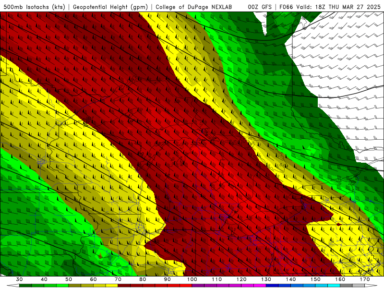The height and width of the screenshot is (288, 384).
Task: Click the magenta swatch just left of 130
Action: [260, 286]
